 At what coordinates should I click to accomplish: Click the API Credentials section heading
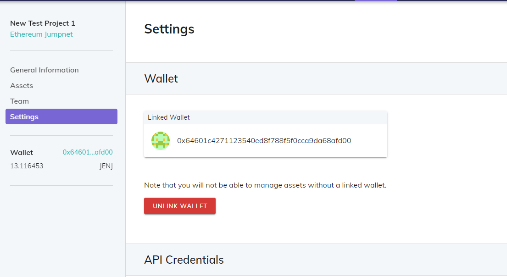click(x=184, y=260)
